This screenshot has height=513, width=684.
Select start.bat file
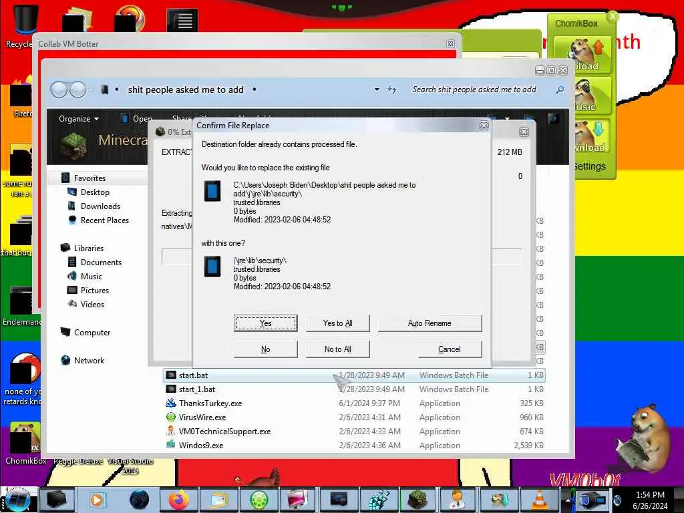[x=354, y=375]
